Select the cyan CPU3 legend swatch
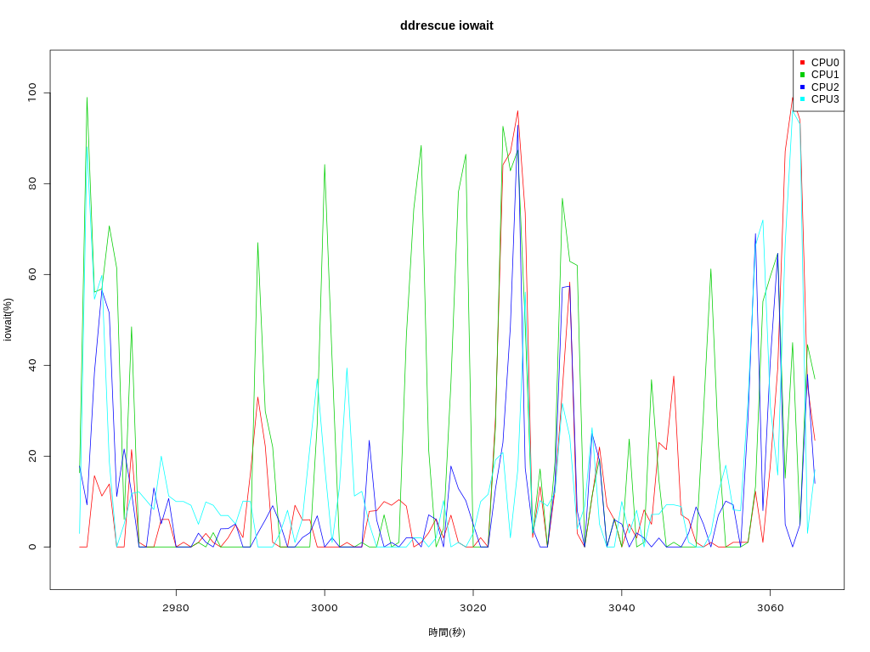The width and height of the screenshot is (870, 652). (x=802, y=99)
